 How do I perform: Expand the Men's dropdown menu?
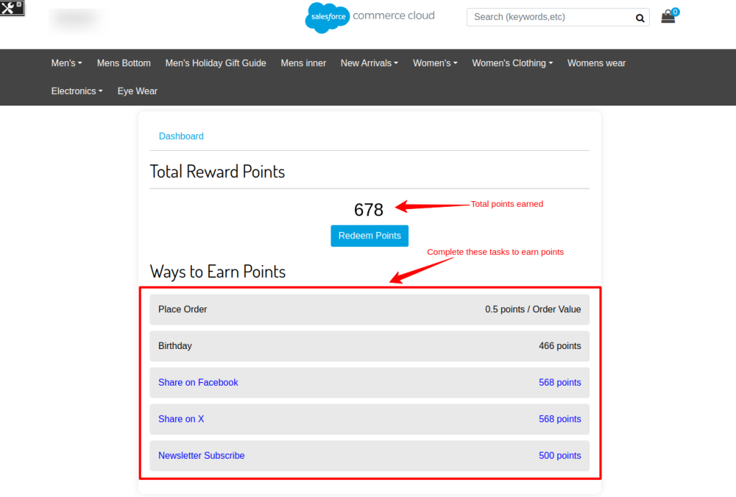click(67, 63)
